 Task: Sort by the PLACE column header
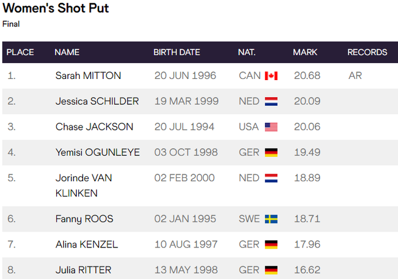click(x=20, y=52)
